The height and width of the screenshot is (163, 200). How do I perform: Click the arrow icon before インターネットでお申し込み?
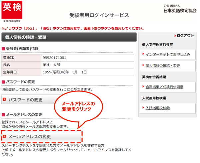(142, 54)
